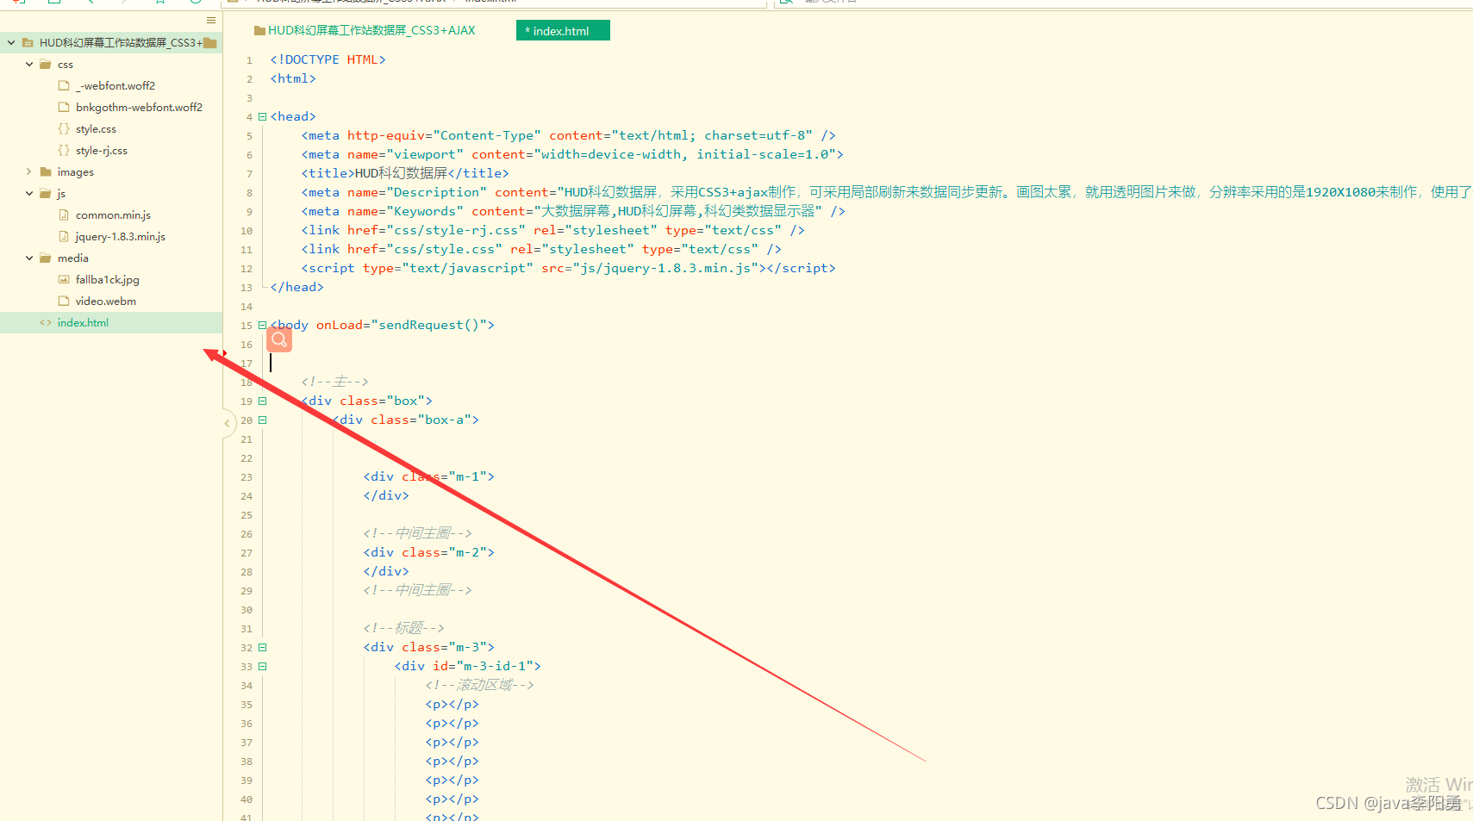Click the js folder icon
Screen dimensions: 1473x821
[46, 193]
